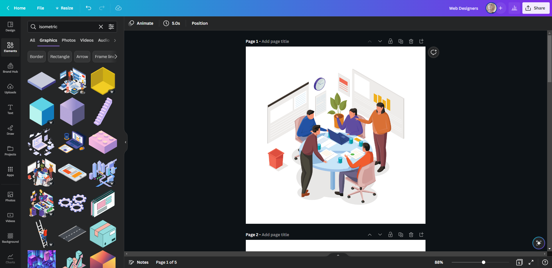The image size is (552, 268).
Task: Switch to the All tab
Action: pyautogui.click(x=32, y=40)
